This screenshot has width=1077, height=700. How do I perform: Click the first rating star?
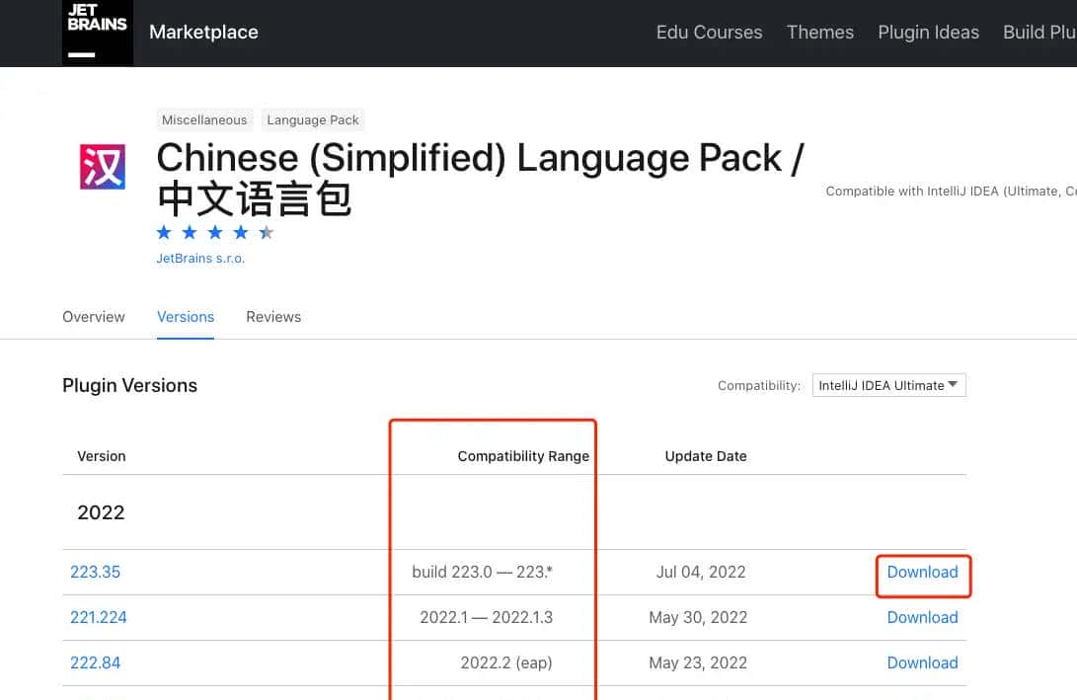pyautogui.click(x=164, y=232)
